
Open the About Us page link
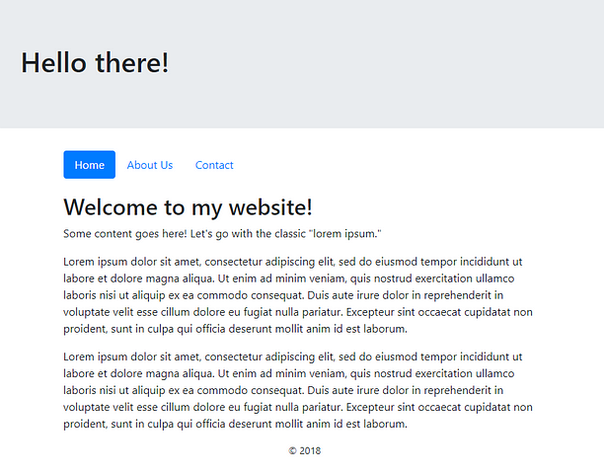point(150,165)
